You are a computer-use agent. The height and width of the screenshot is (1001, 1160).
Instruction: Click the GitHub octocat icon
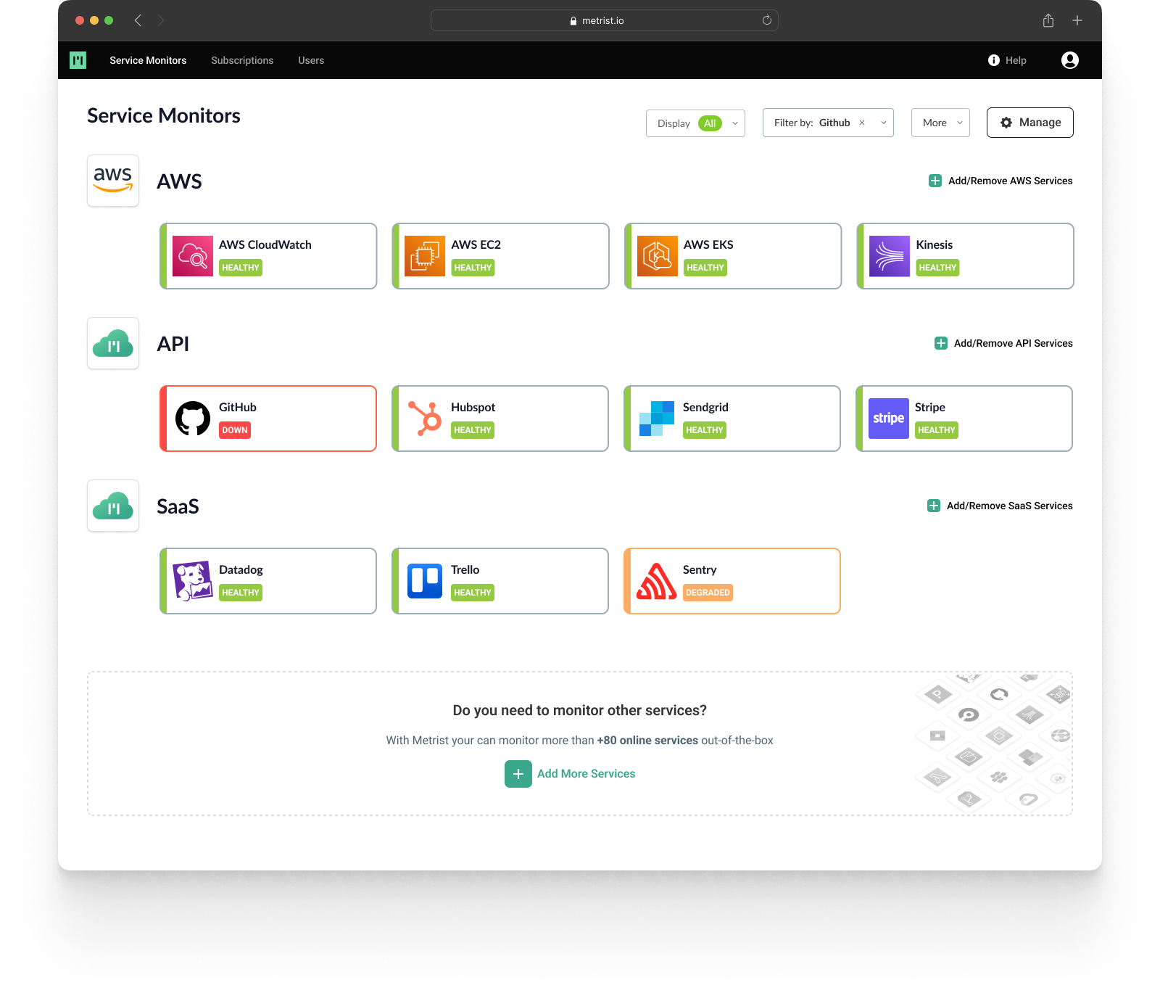click(x=193, y=419)
